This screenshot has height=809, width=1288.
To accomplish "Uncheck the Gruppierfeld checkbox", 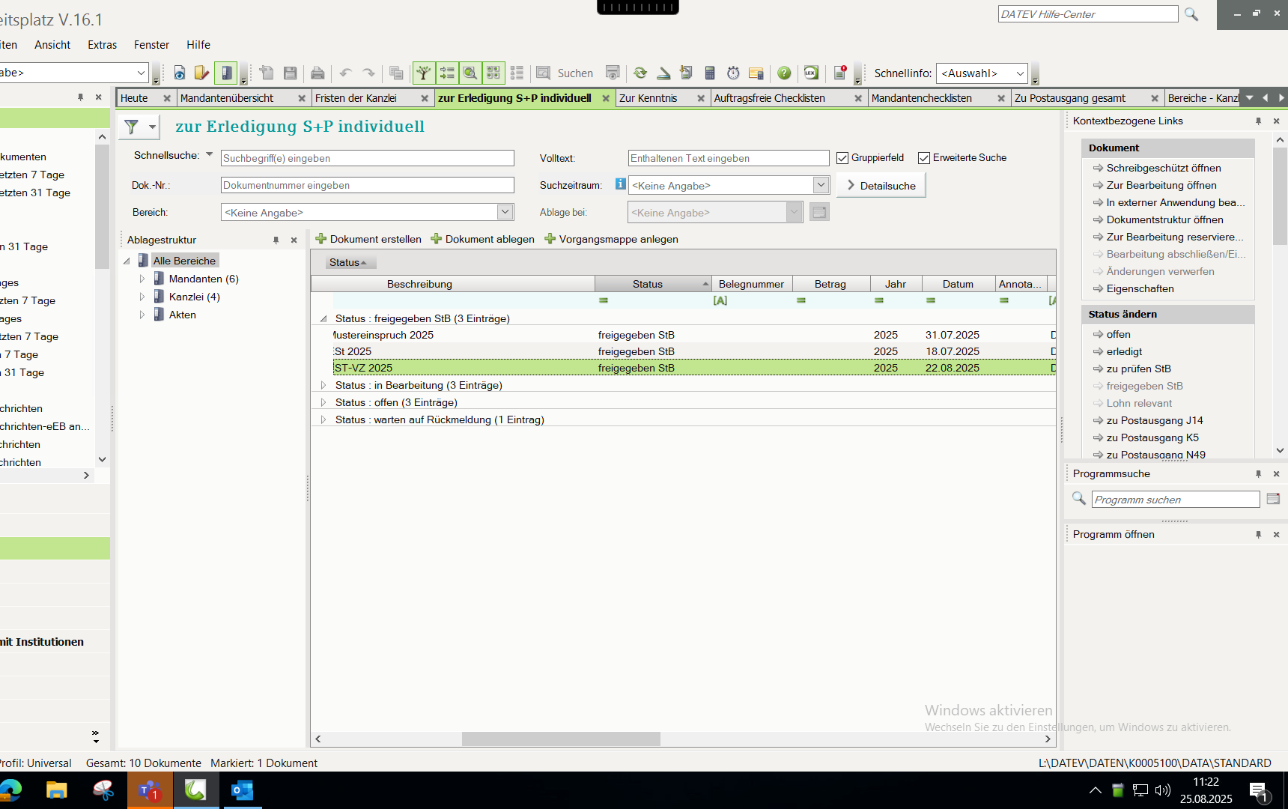I will (x=842, y=158).
